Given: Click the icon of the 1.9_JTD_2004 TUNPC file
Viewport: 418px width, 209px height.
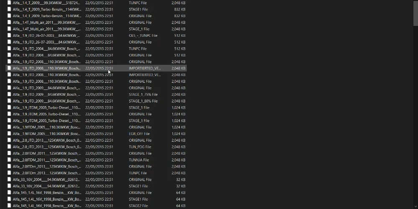Looking at the screenshot, I should (x=9, y=48).
